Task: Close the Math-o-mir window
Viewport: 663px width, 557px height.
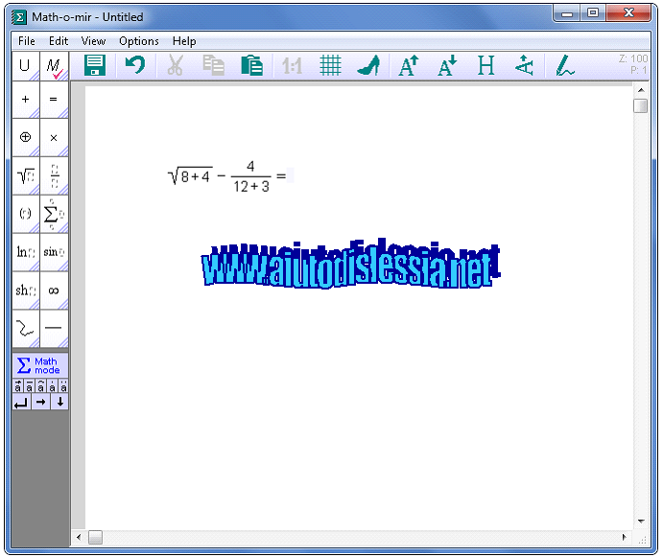Action: point(628,13)
